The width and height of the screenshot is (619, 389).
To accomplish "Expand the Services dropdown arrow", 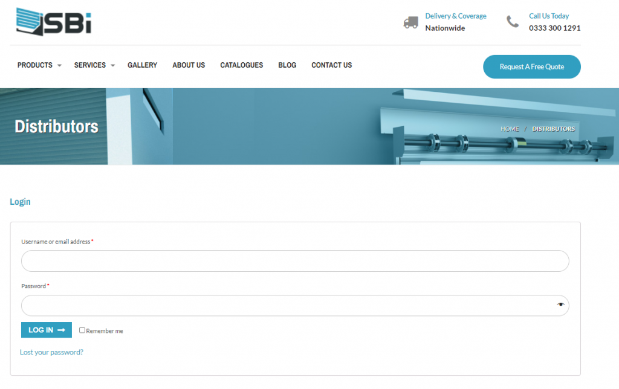I will (x=112, y=65).
